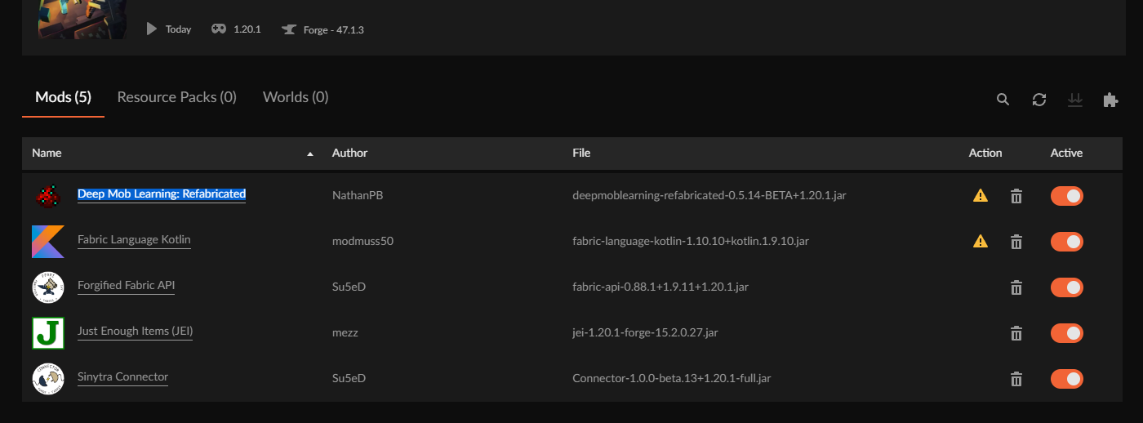Switch to Resource Packs tab

[177, 97]
